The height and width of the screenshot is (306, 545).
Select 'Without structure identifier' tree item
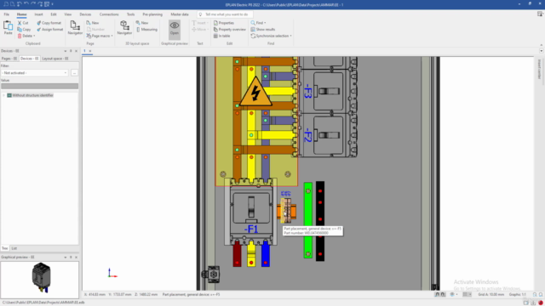point(32,95)
